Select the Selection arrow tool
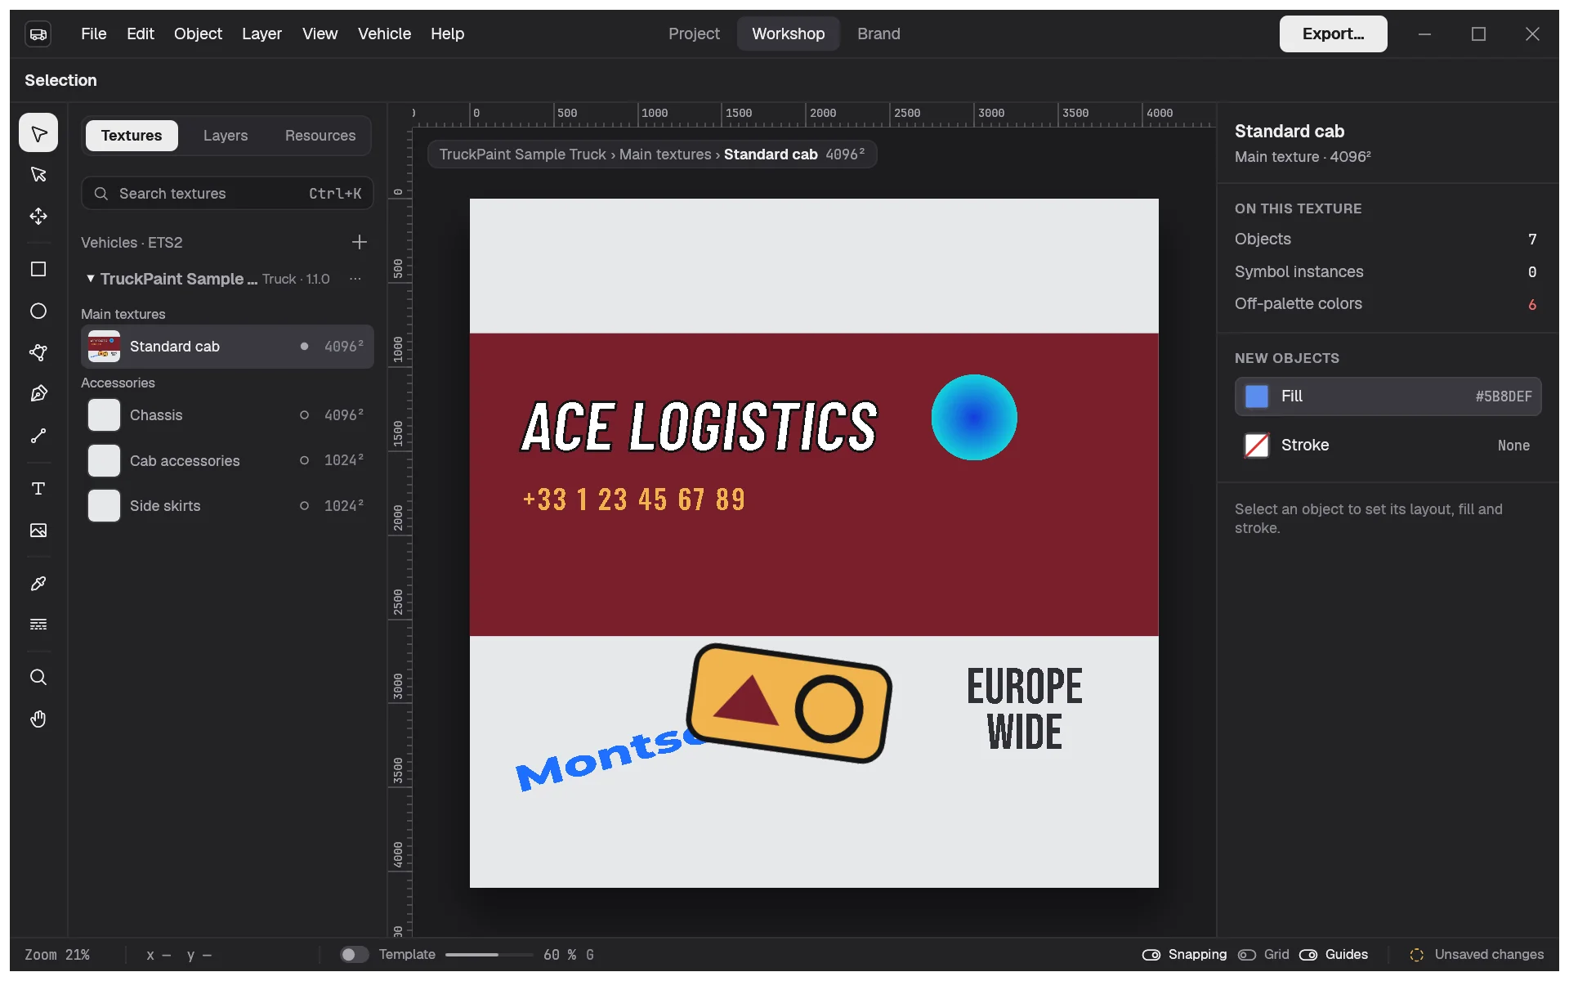 pos(38,133)
